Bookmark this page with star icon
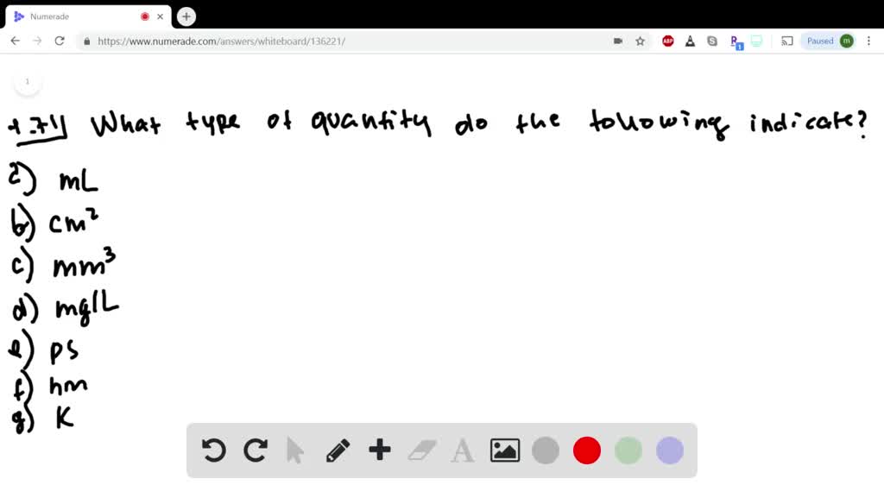This screenshot has height=485, width=884. tap(640, 41)
